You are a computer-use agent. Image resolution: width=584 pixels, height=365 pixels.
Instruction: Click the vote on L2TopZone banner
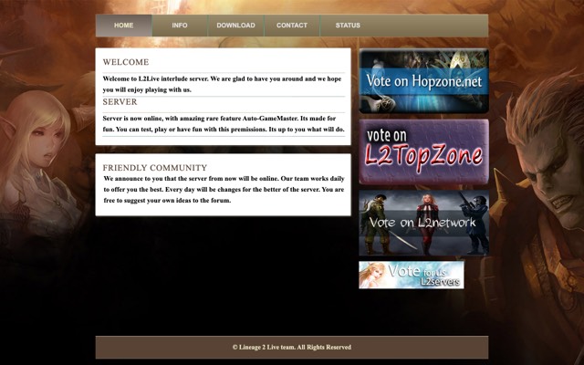tap(423, 152)
